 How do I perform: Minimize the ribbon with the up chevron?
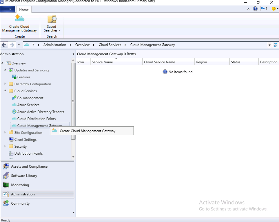[x=248, y=9]
